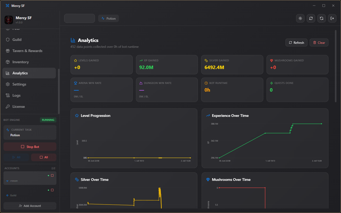Click the logout arrow icon
Image resolution: width=341 pixels, height=213 pixels.
pos(332,18)
